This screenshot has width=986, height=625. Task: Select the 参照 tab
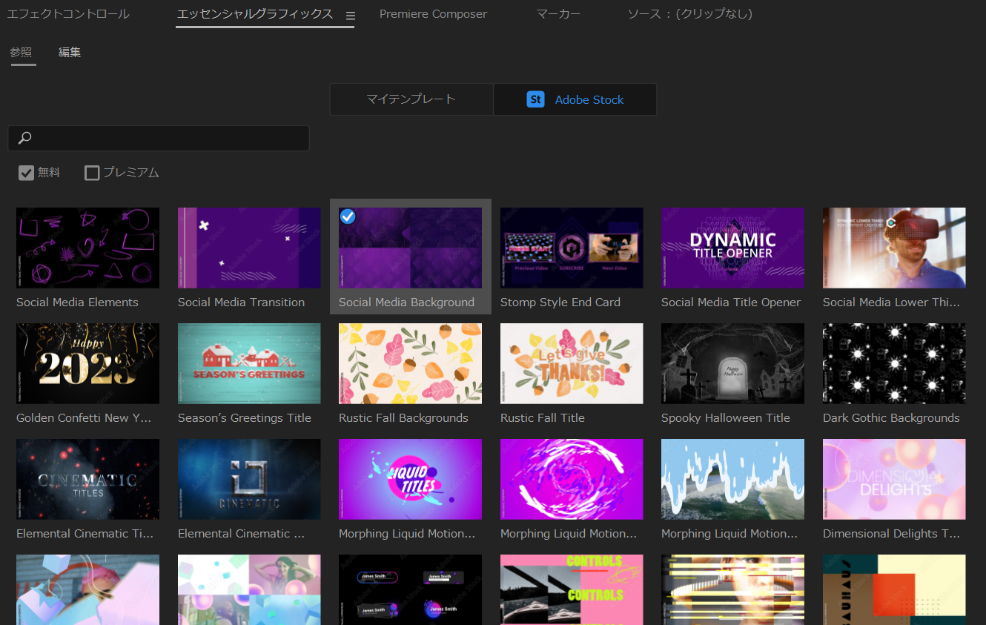pos(21,52)
